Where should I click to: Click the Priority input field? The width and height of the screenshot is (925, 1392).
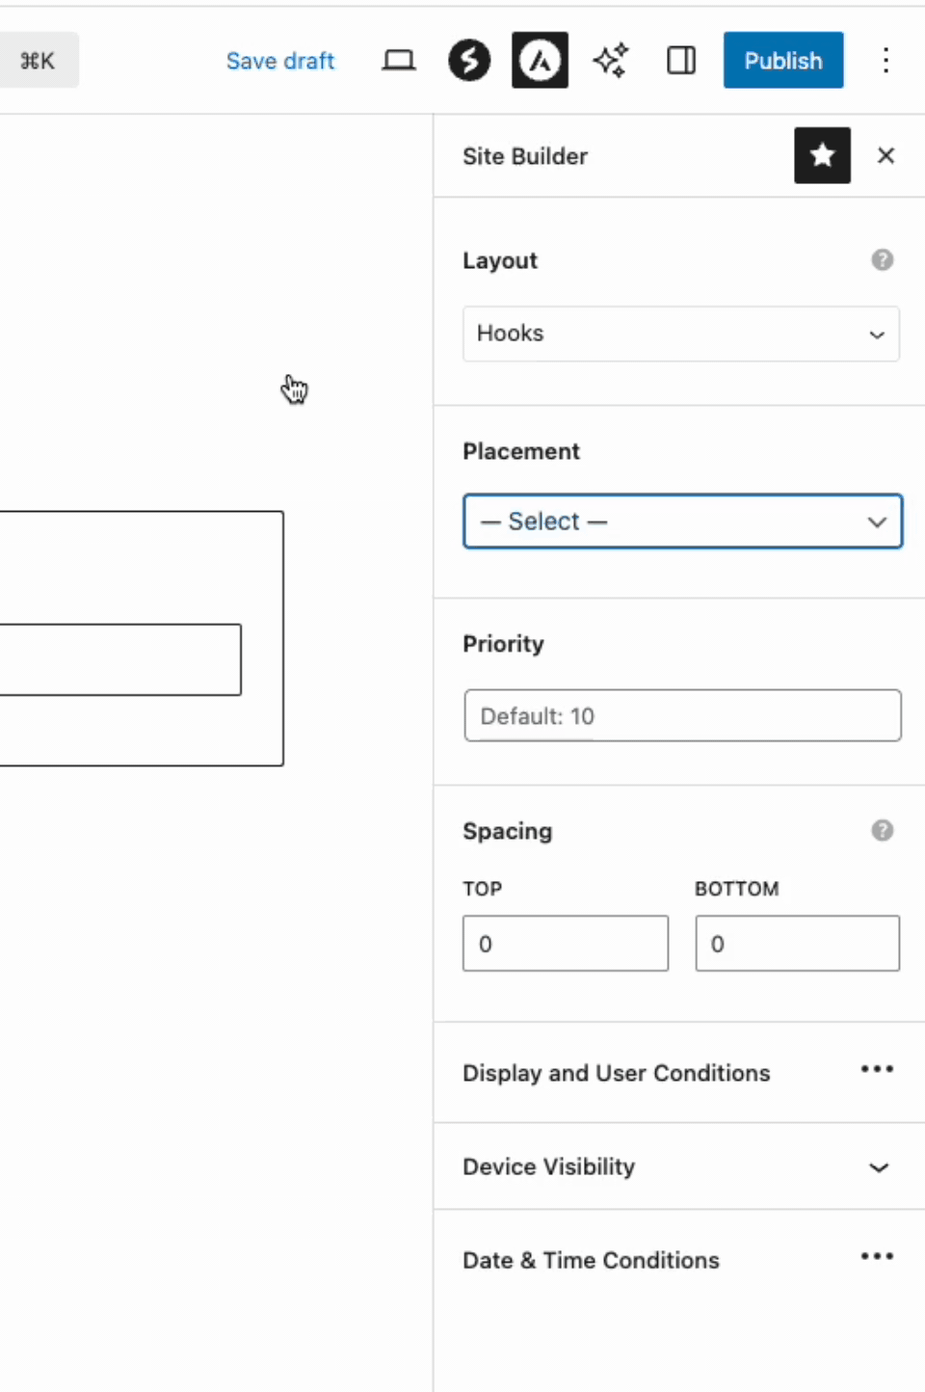pyautogui.click(x=682, y=715)
